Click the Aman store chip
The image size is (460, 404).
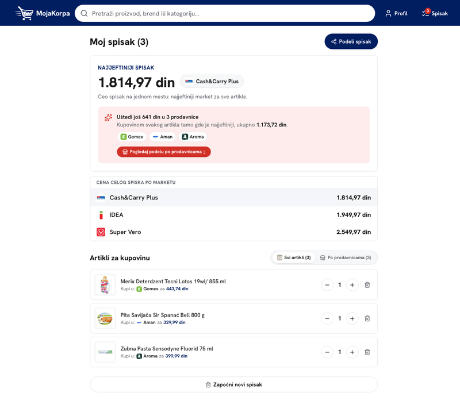(x=163, y=137)
